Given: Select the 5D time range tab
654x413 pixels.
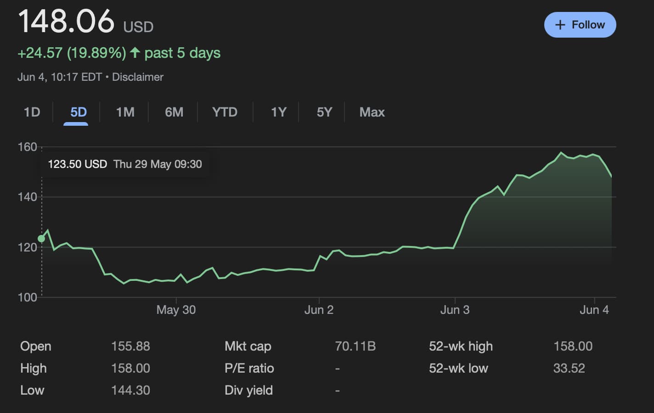Looking at the screenshot, I should (79, 112).
